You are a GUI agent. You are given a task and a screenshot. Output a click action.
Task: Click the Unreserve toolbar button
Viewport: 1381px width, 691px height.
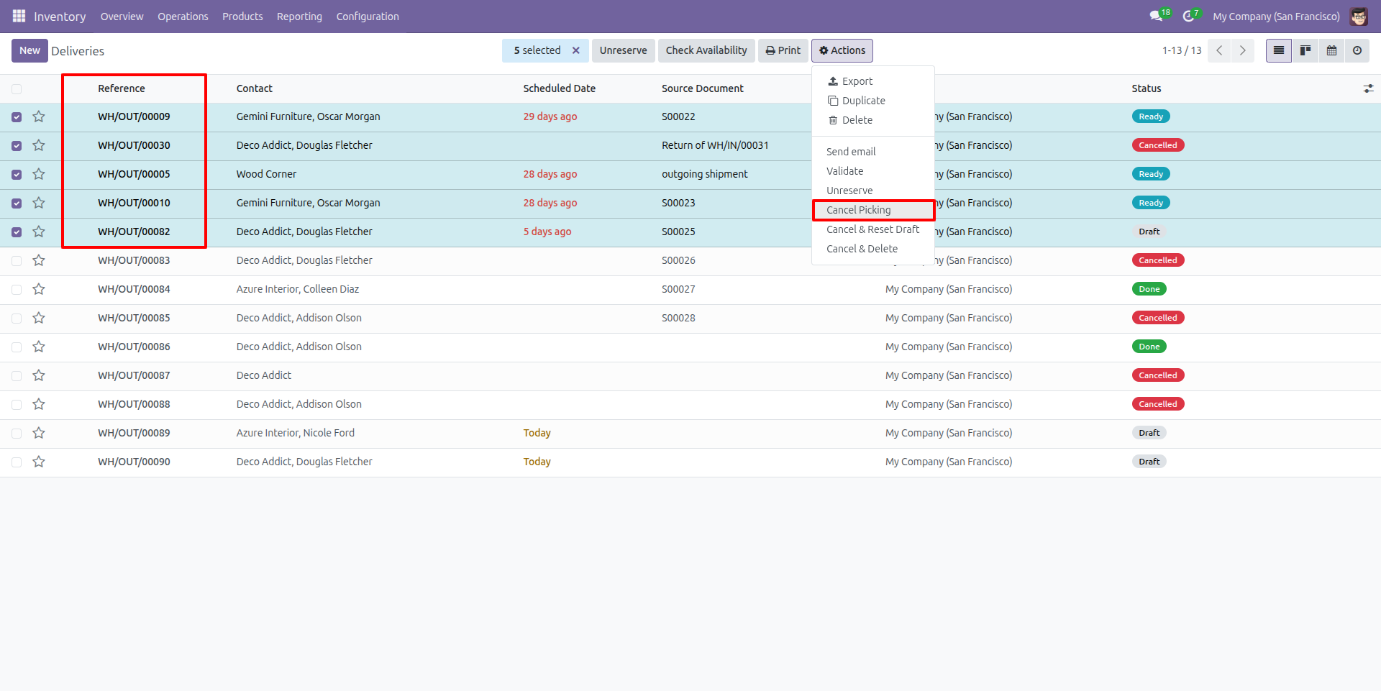coord(623,50)
